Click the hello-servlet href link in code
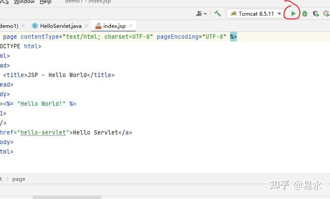The image size is (330, 199). [x=43, y=132]
